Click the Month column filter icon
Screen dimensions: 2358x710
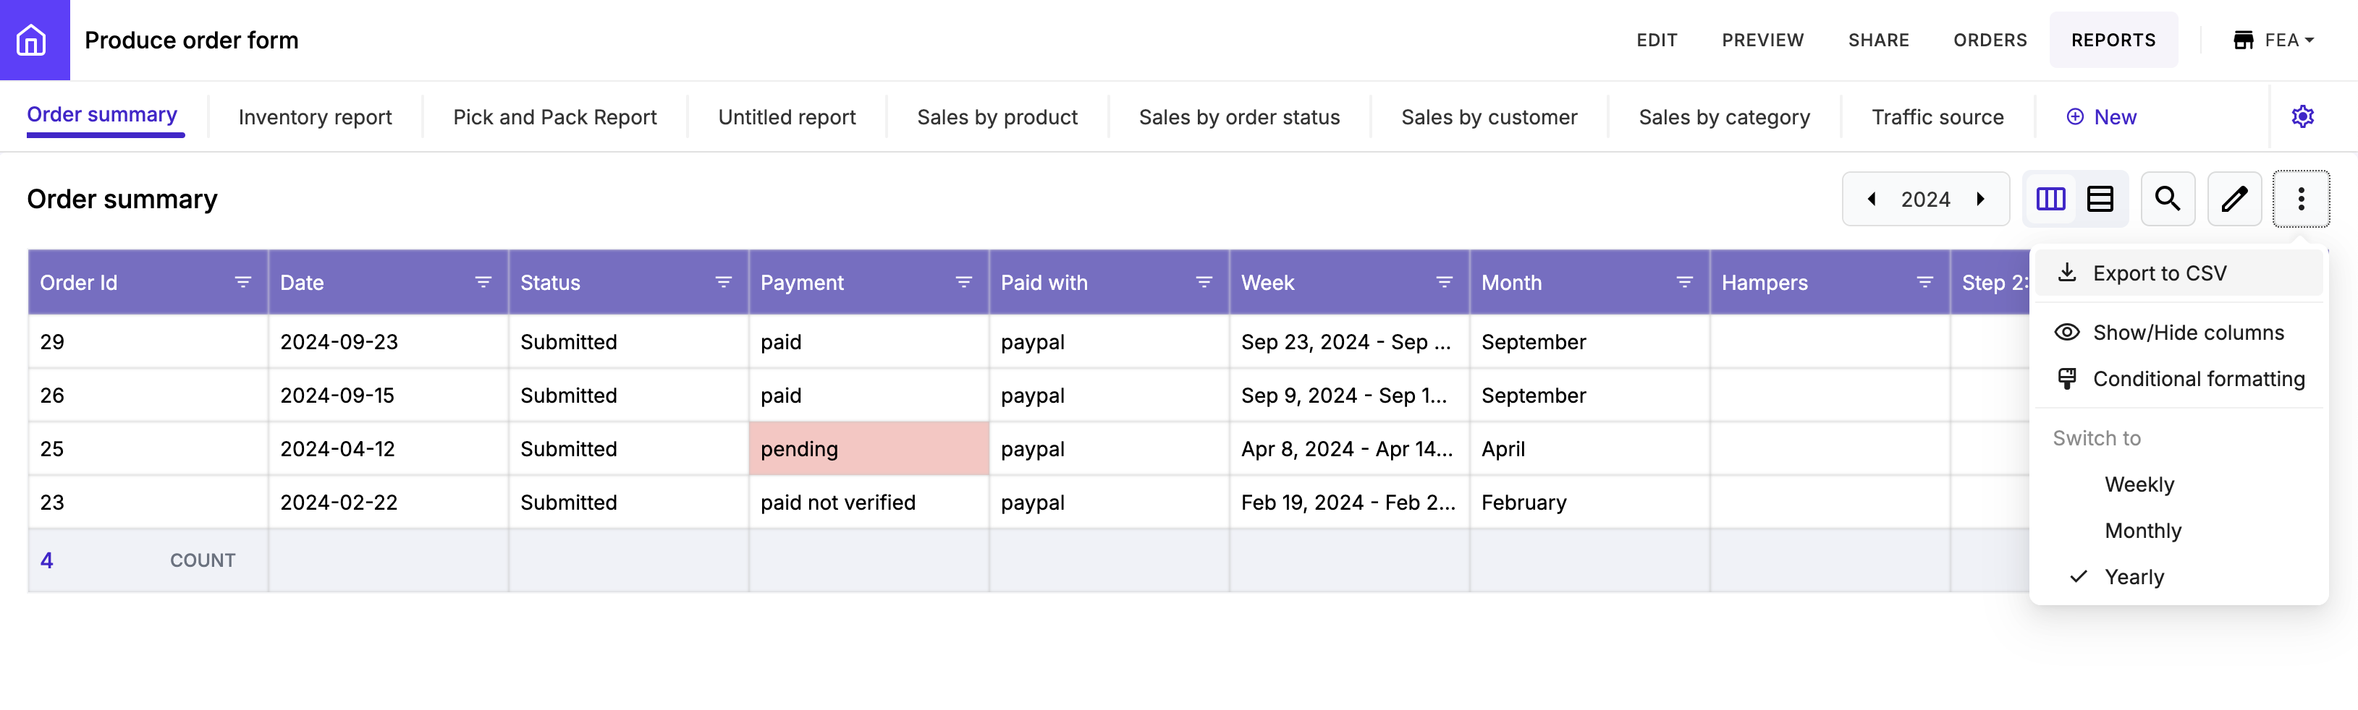click(1683, 283)
